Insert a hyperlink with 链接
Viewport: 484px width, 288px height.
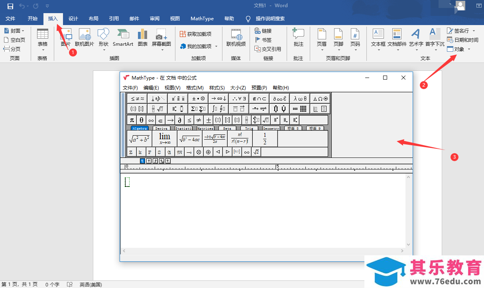(263, 31)
